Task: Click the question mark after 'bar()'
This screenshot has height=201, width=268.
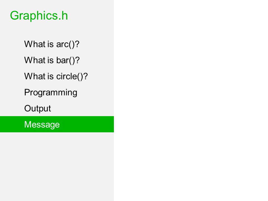Action: (x=77, y=60)
